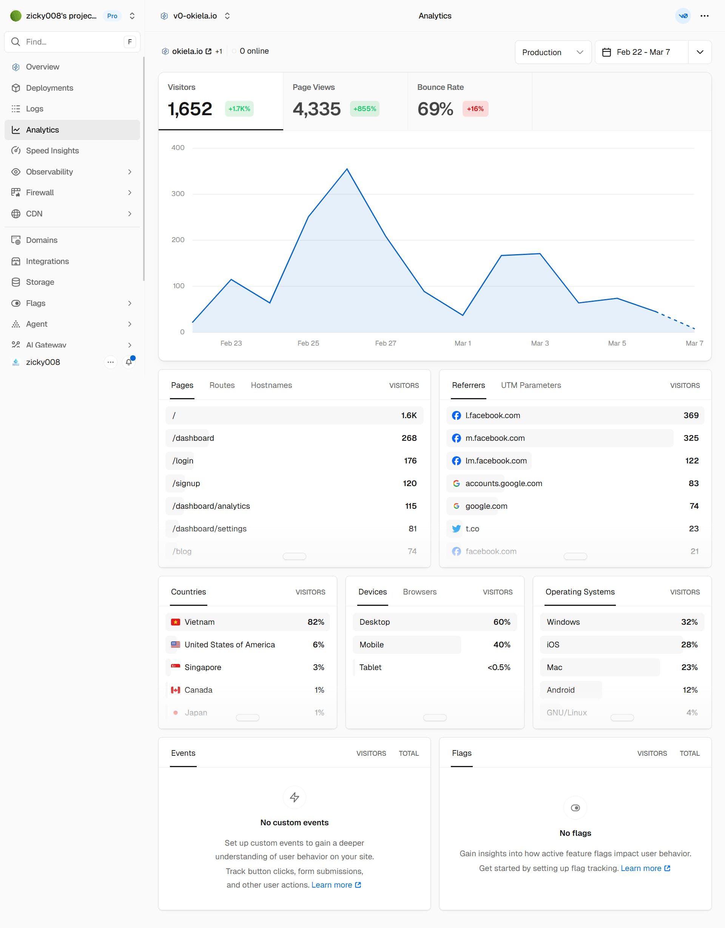Select the Browsers tab
Viewport: 725px width, 928px height.
(419, 591)
